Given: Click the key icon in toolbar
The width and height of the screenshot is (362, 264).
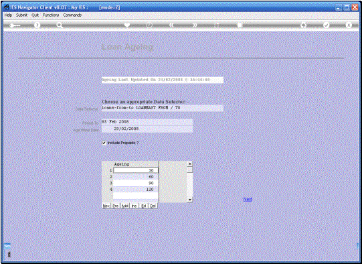Looking at the screenshot, I should click(x=15, y=25).
